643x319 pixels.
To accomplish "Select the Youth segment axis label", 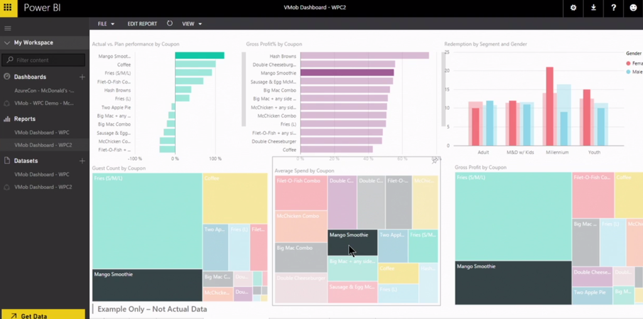I will (x=594, y=152).
